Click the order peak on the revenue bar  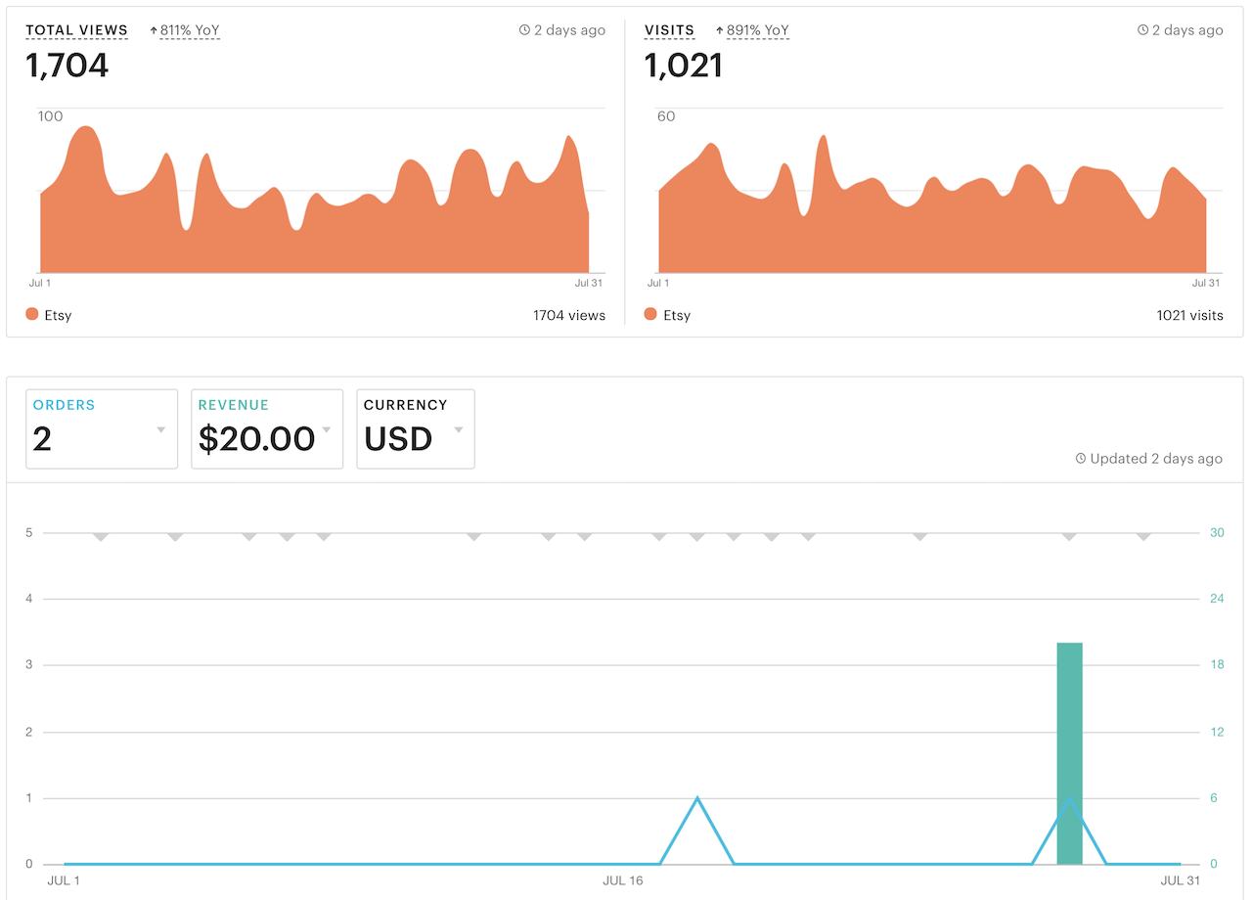[x=1070, y=799]
